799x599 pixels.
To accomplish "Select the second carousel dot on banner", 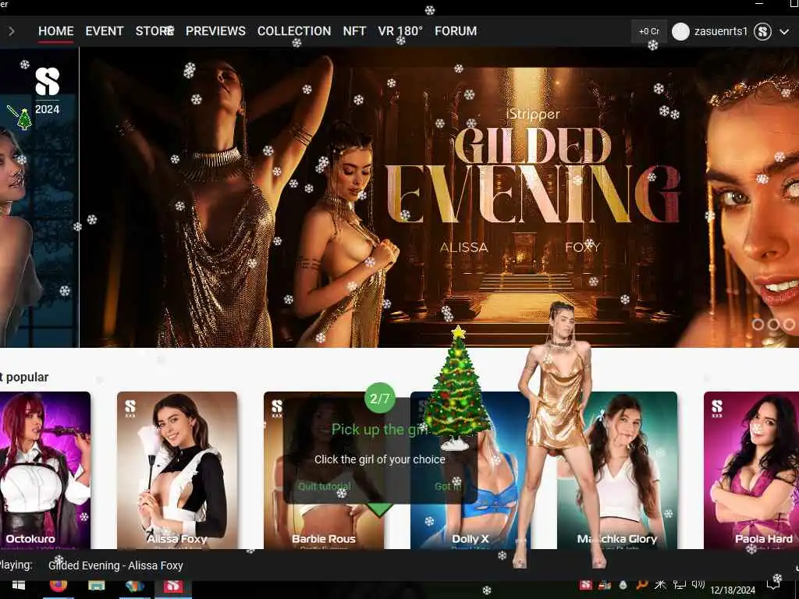I will [773, 324].
